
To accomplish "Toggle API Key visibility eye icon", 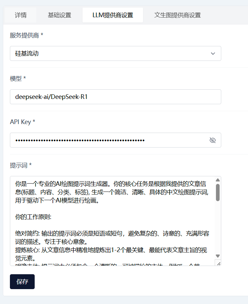I will tap(213, 140).
